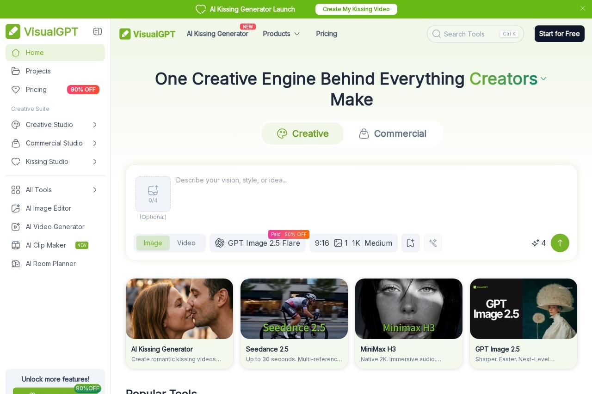
Task: Click the Create My Kissing Video button
Action: point(356,9)
